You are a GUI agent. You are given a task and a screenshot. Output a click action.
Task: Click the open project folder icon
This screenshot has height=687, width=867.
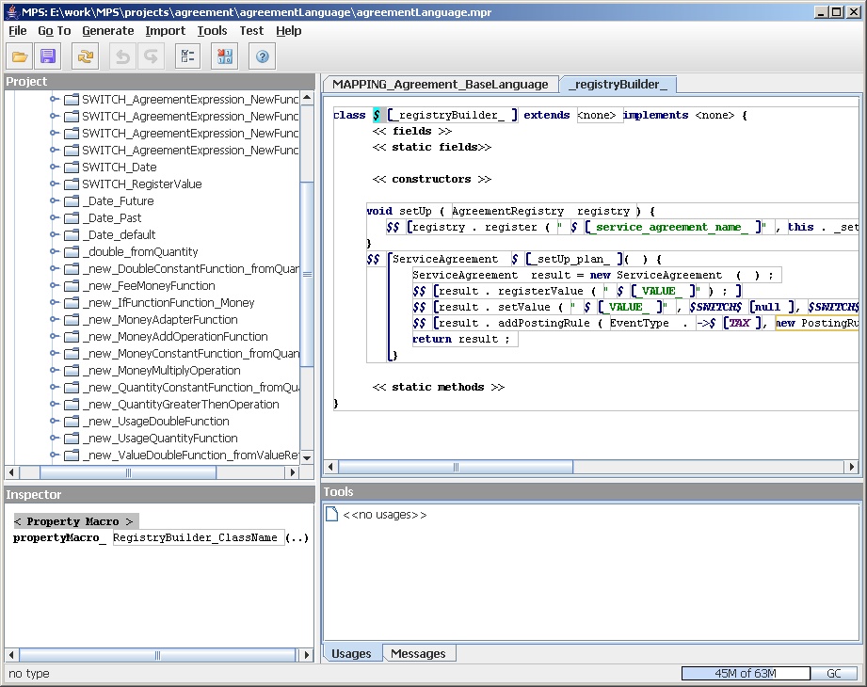(20, 56)
